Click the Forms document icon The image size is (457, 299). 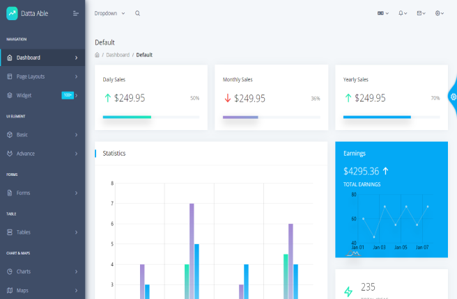[x=10, y=193]
